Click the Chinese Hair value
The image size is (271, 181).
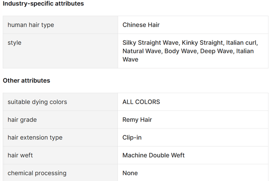click(x=141, y=25)
